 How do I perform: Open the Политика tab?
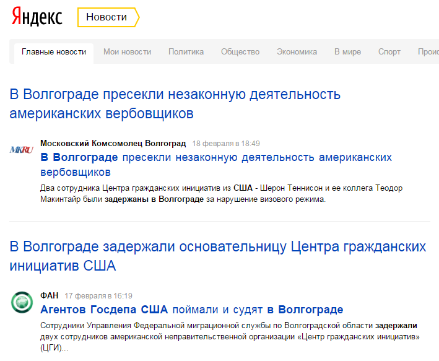coord(186,52)
